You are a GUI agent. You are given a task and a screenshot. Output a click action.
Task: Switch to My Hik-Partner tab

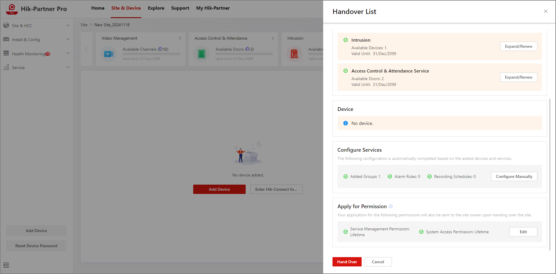(x=213, y=8)
